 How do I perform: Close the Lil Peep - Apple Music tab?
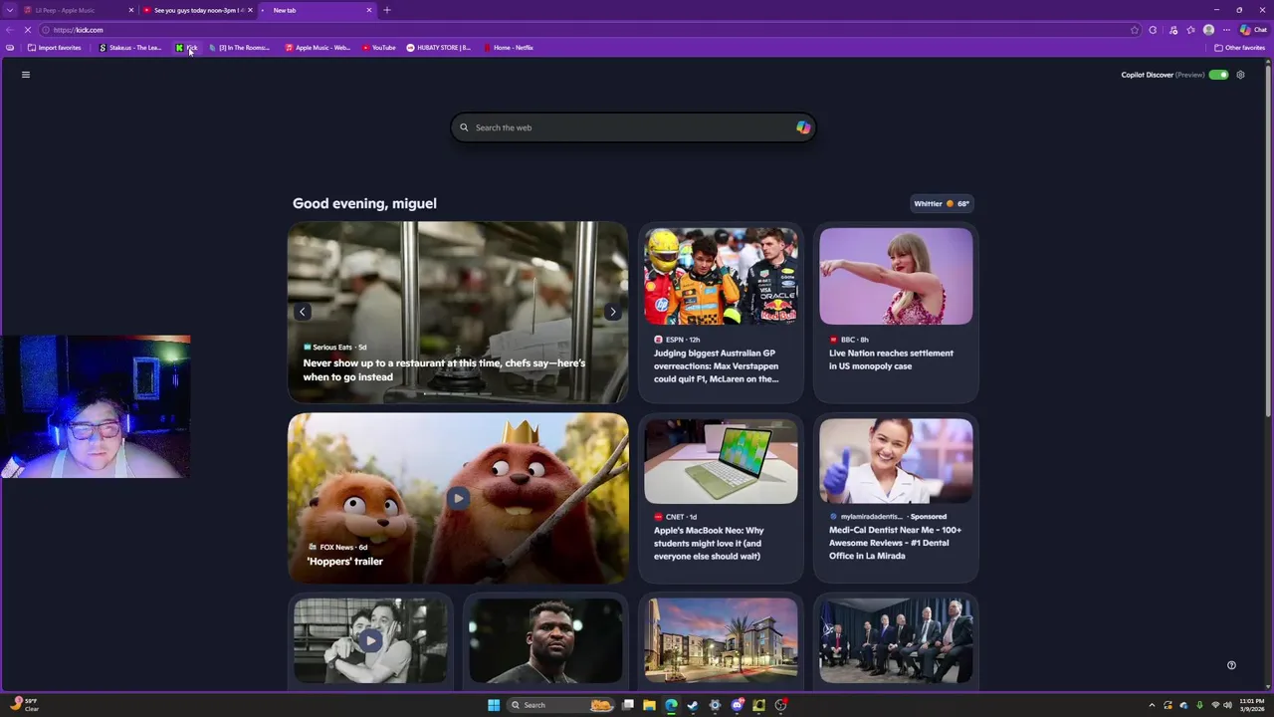coord(130,10)
